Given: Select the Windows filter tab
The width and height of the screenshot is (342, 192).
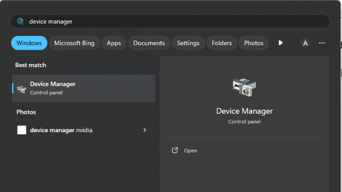Looking at the screenshot, I should (29, 43).
